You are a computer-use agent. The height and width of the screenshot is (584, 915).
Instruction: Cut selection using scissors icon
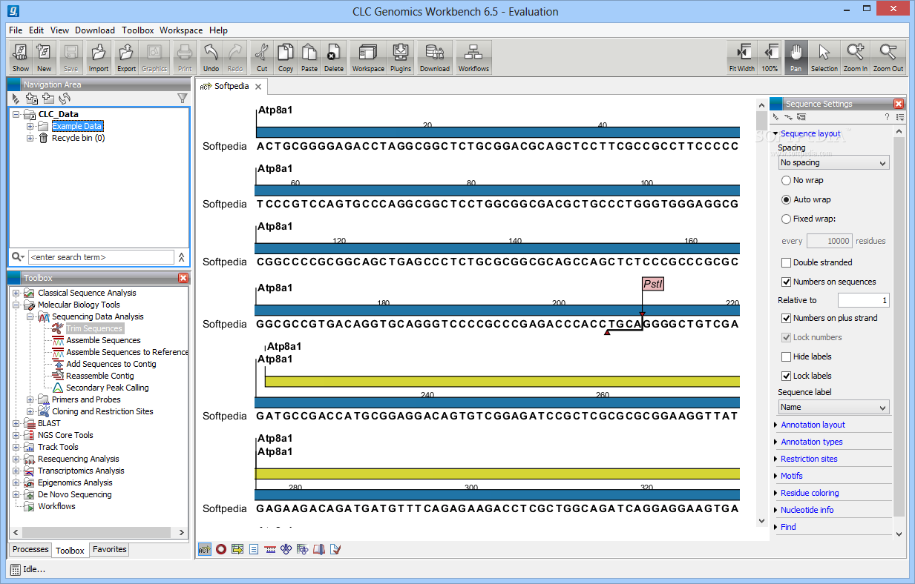(262, 57)
